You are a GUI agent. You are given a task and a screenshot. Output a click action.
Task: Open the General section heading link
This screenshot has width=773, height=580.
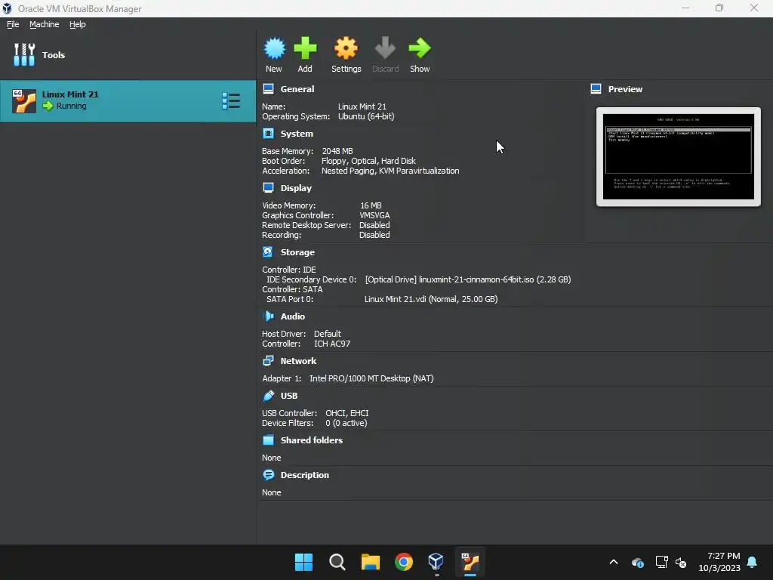(297, 89)
